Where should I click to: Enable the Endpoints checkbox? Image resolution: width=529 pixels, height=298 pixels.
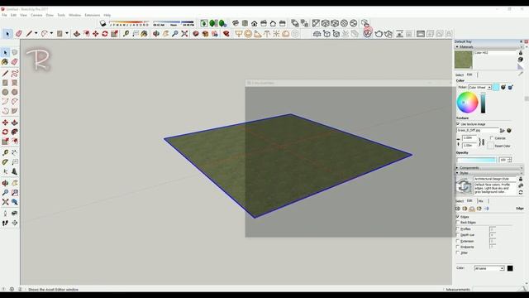click(x=458, y=247)
